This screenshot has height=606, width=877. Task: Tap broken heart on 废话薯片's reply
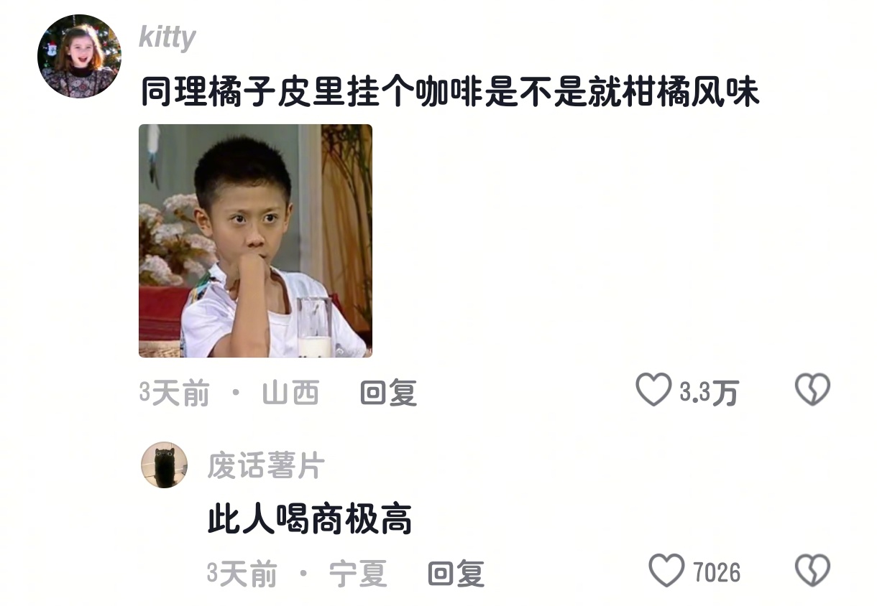(812, 571)
